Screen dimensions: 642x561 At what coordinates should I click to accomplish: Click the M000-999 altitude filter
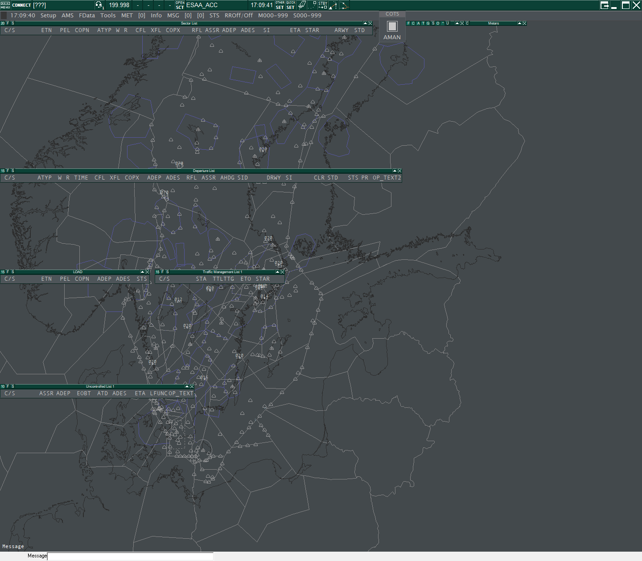coord(273,15)
